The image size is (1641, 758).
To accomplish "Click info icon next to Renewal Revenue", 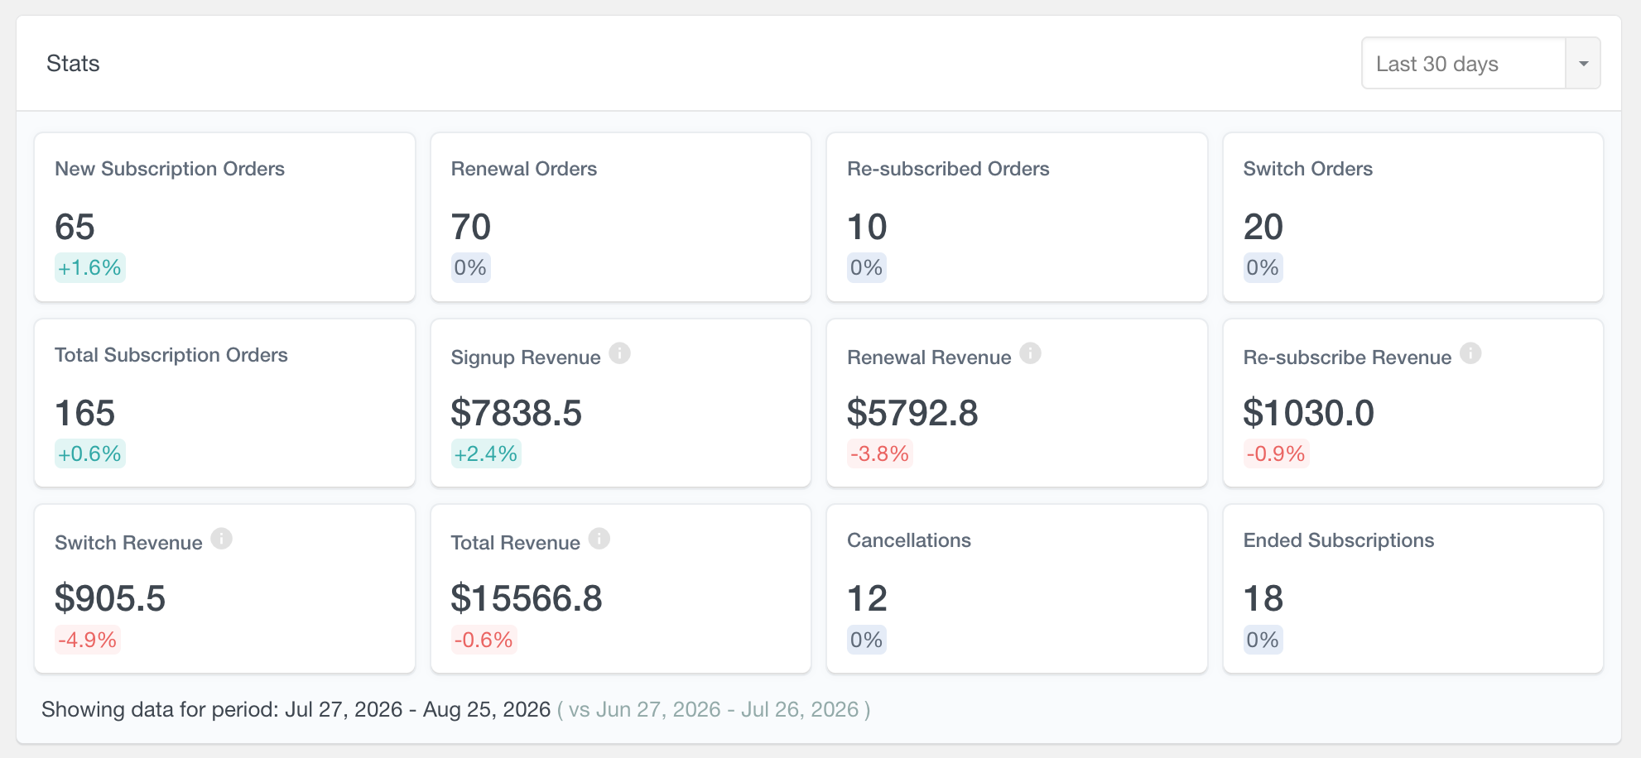I will 1030,353.
